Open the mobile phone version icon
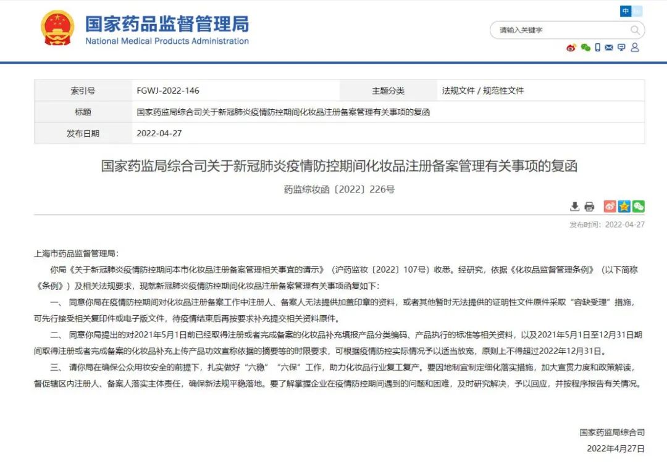The width and height of the screenshot is (667, 462). click(x=598, y=47)
